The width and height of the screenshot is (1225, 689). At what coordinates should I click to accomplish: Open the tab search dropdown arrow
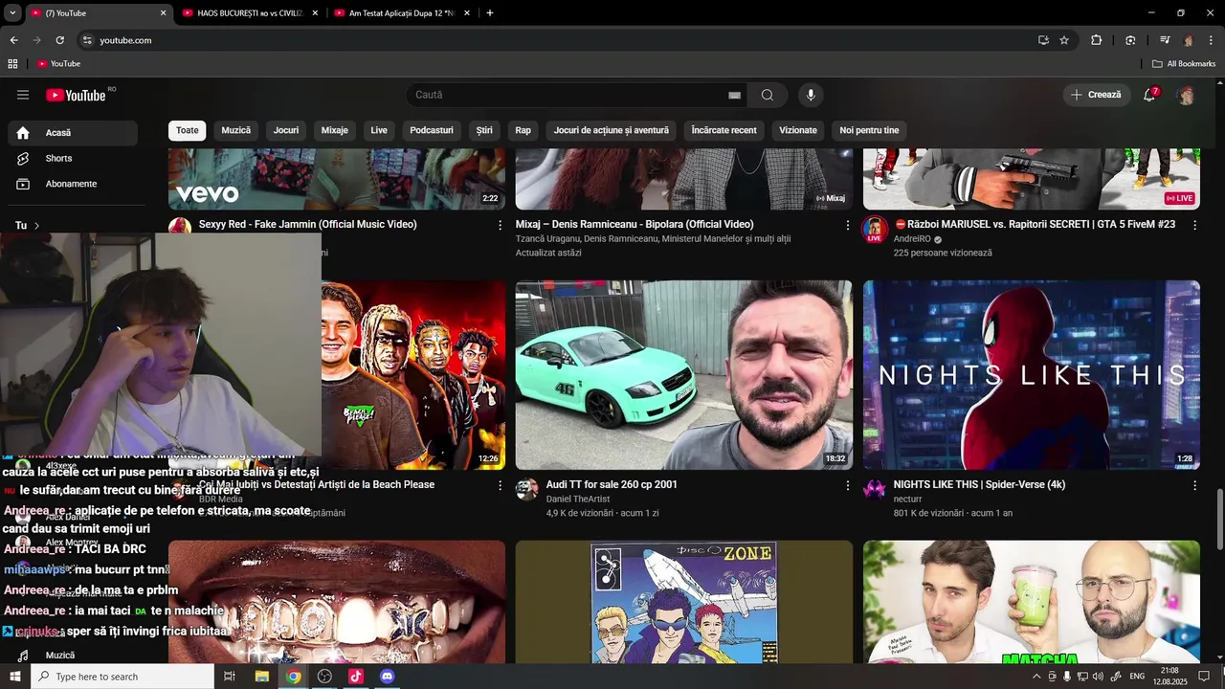pyautogui.click(x=12, y=13)
